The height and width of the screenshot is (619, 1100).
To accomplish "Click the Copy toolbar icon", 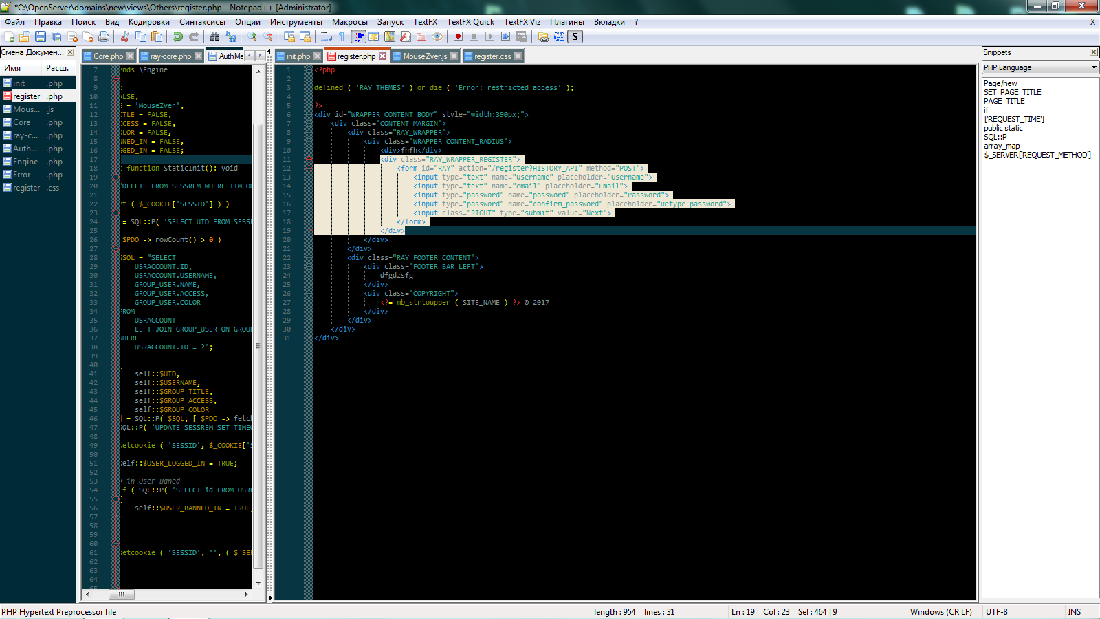I will tap(141, 36).
